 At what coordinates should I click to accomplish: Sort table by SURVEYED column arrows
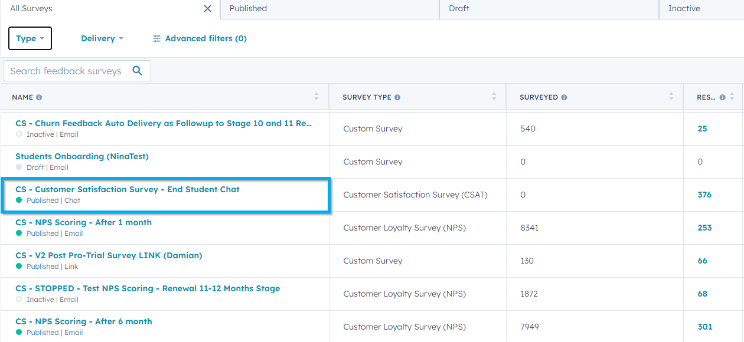[x=671, y=97]
